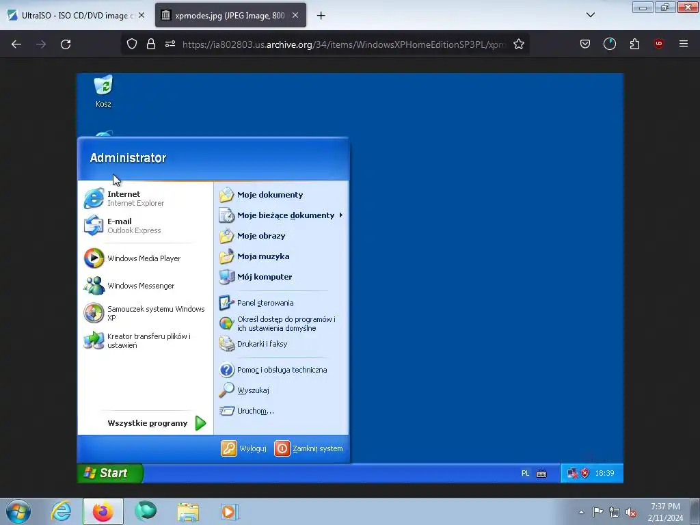
Task: Click the Firefox taskbar button
Action: pos(103,511)
